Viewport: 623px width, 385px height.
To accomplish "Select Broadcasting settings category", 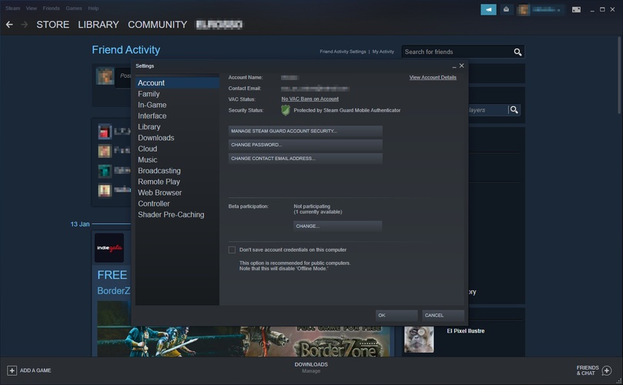I will (x=177, y=170).
